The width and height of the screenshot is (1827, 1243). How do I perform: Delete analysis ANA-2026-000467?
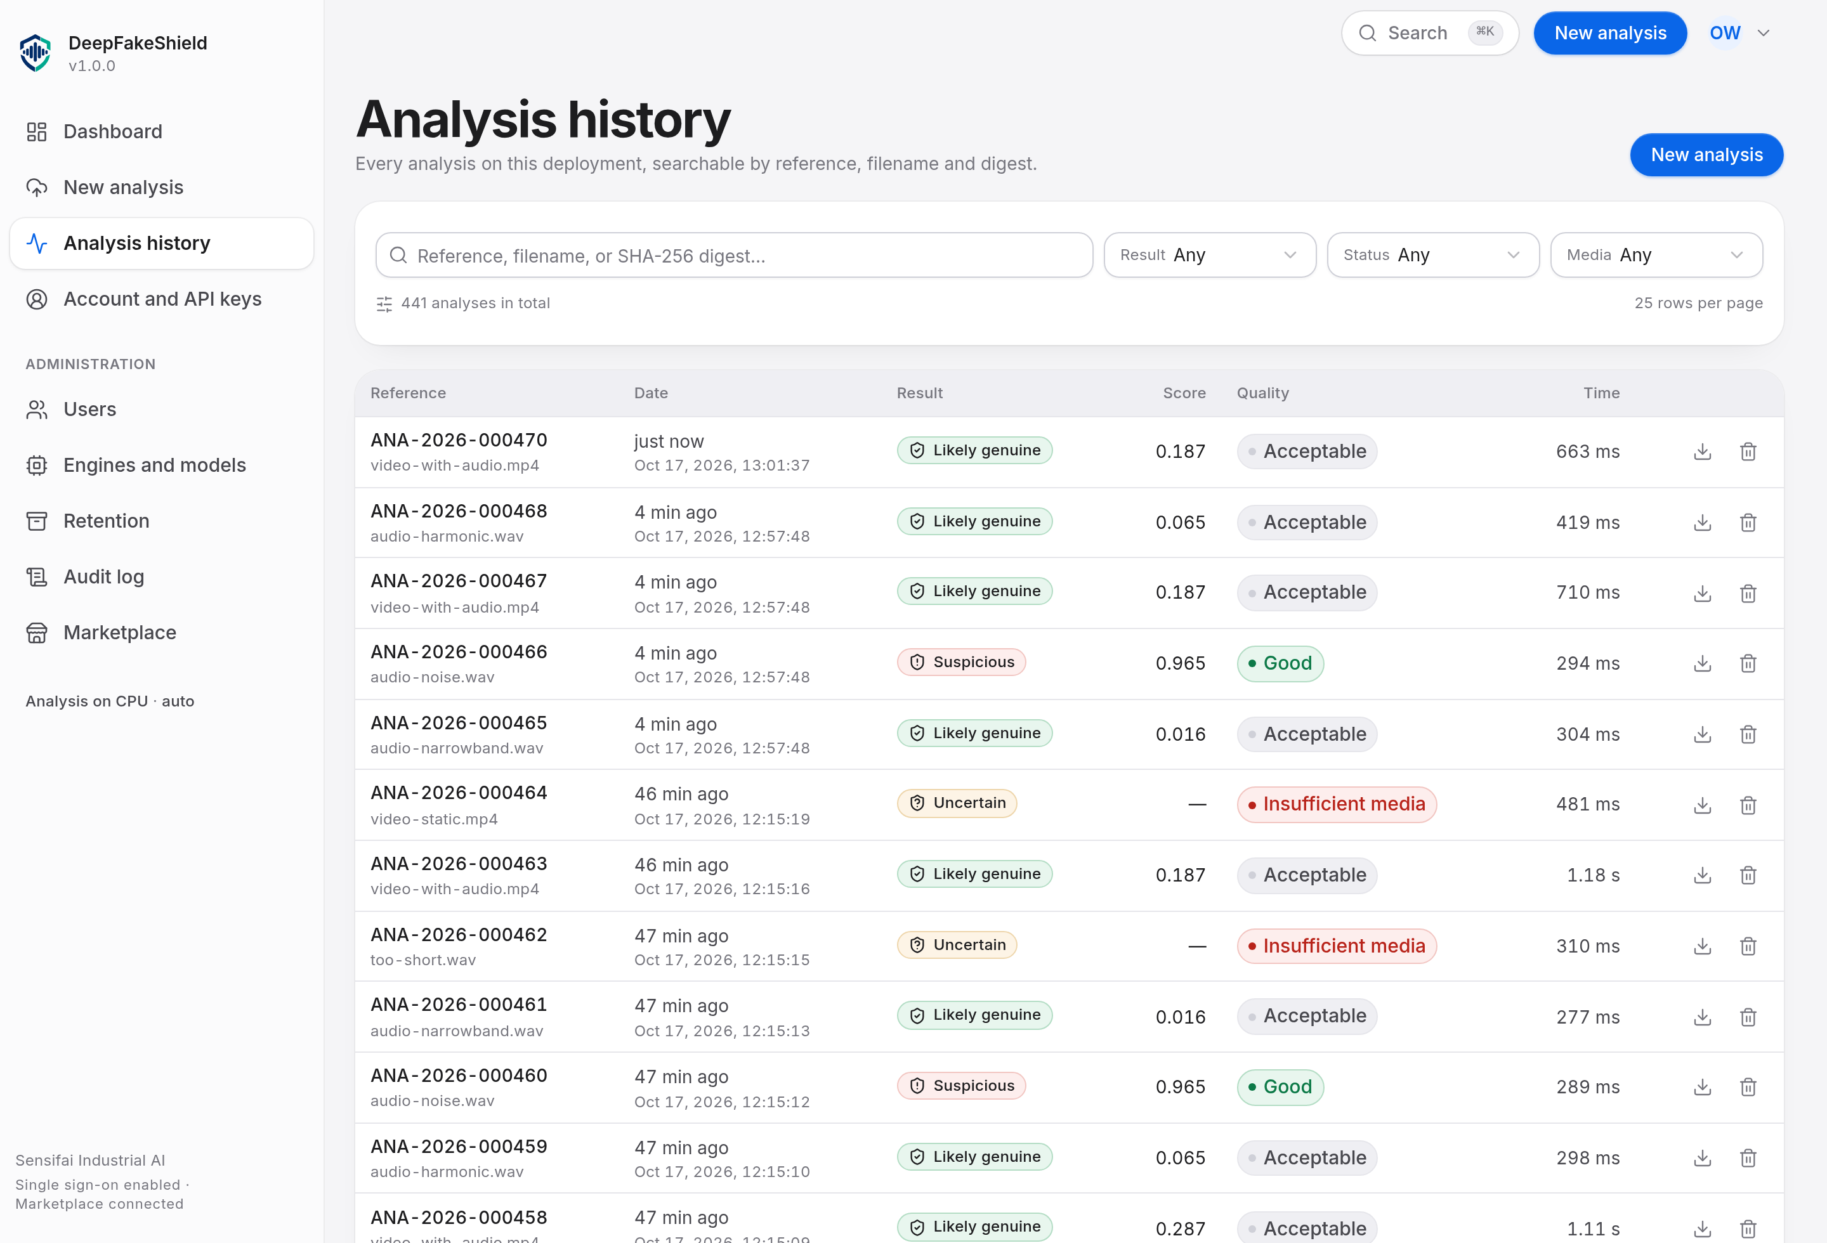click(1748, 592)
